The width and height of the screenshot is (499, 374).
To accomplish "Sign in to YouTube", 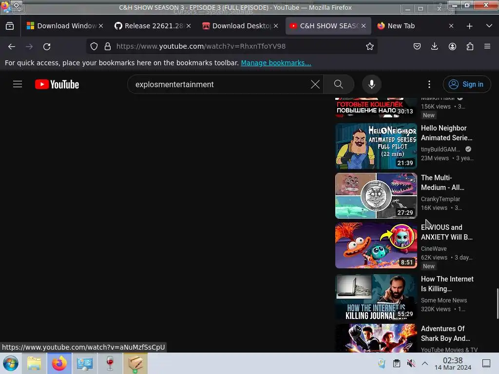I will [466, 84].
